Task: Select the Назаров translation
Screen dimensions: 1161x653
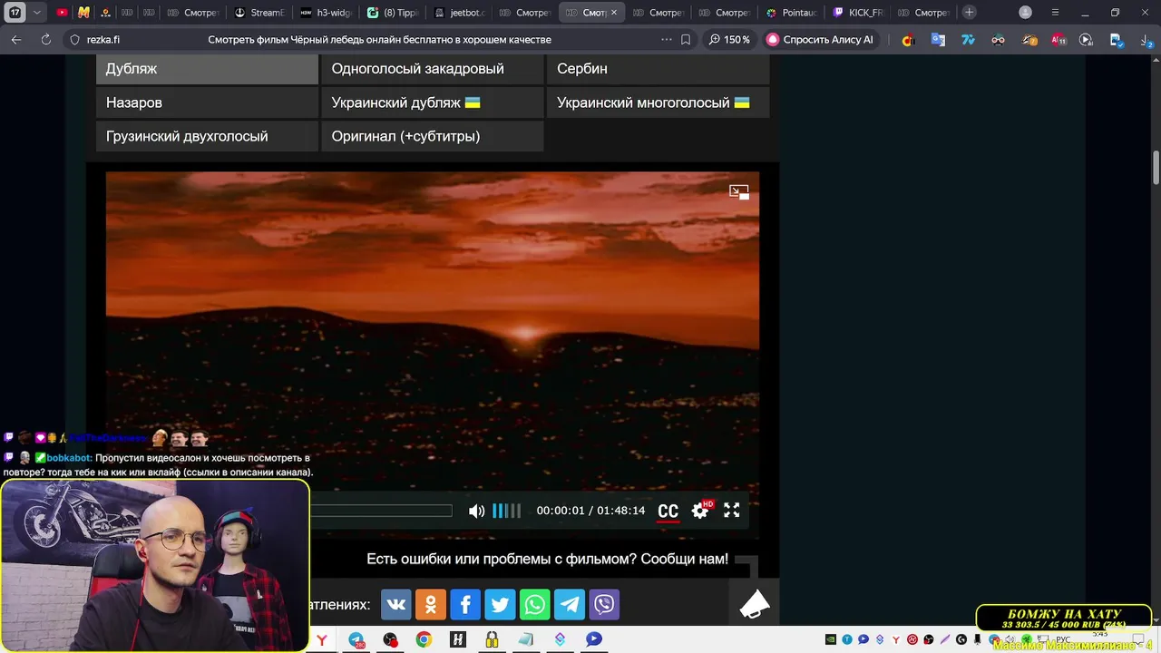Action: click(207, 102)
